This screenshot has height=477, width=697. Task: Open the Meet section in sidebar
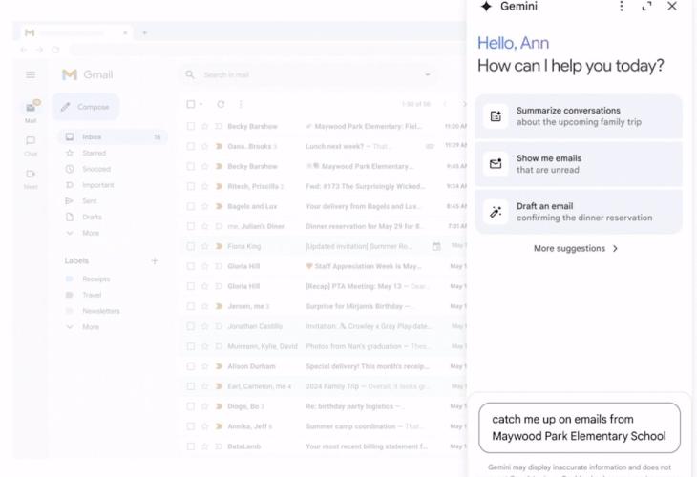31,178
